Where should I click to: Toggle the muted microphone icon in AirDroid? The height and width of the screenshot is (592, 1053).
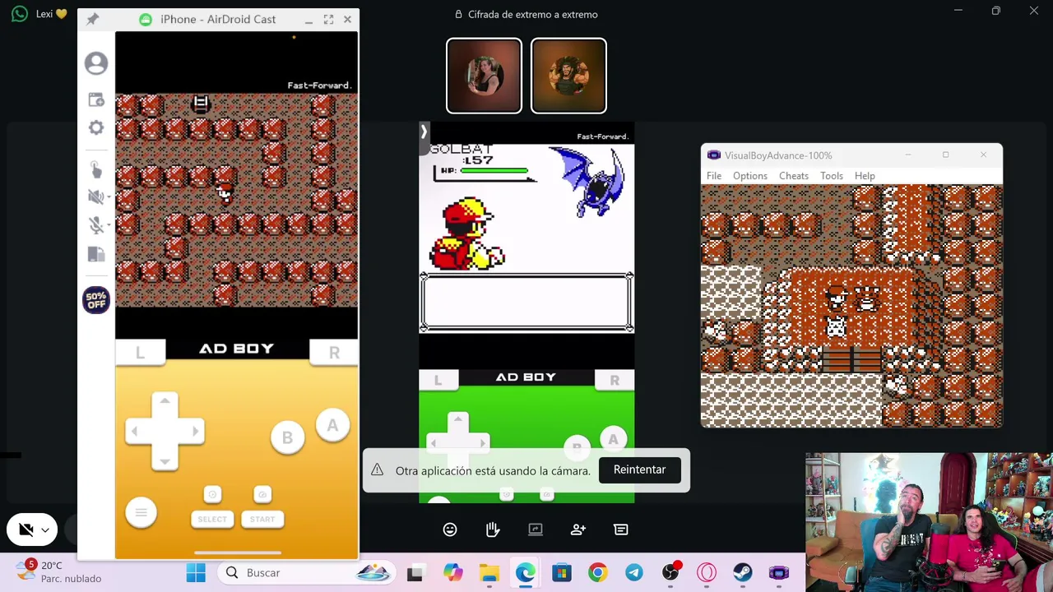point(95,225)
